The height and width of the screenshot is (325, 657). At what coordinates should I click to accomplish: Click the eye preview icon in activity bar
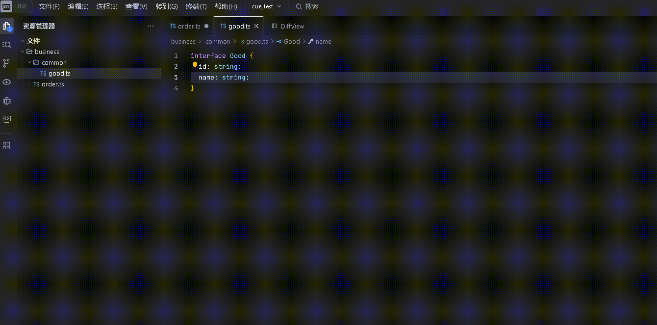pyautogui.click(x=7, y=81)
